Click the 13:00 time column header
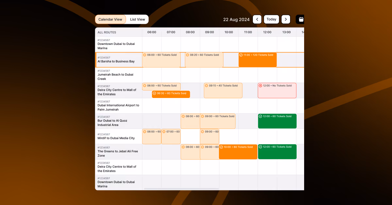Image resolution: width=392 pixels, height=205 pixels. click(x=286, y=32)
